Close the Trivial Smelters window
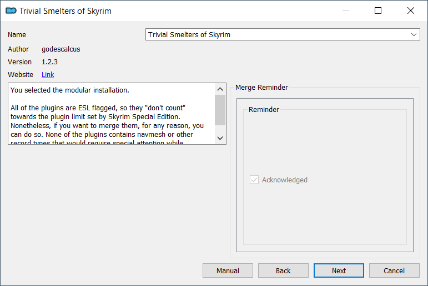Screen dimensions: 428x286 (411, 11)
